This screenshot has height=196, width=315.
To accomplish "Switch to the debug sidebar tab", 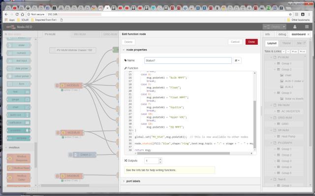I will pyautogui.click(x=282, y=34).
